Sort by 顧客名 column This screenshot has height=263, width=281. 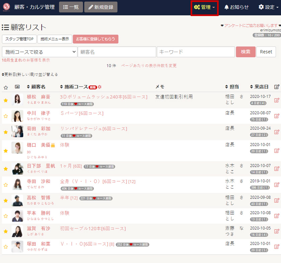pos(36,87)
